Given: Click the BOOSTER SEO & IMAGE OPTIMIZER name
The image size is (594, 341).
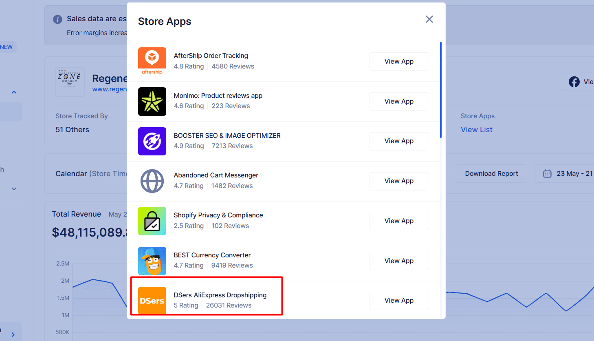Looking at the screenshot, I should pos(227,136).
